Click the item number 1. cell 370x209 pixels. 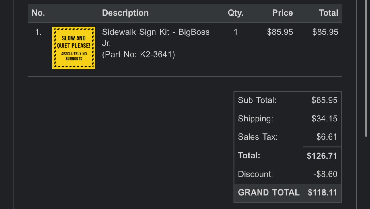38,32
